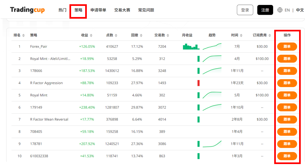Go to 交易大赛 page
The height and width of the screenshot is (167, 305).
[122, 10]
